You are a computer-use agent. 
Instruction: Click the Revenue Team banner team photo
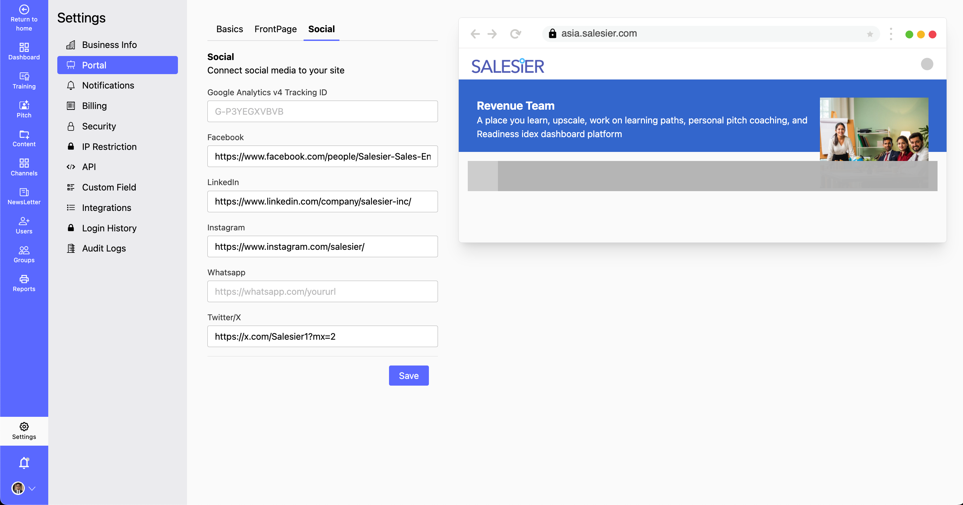874,129
